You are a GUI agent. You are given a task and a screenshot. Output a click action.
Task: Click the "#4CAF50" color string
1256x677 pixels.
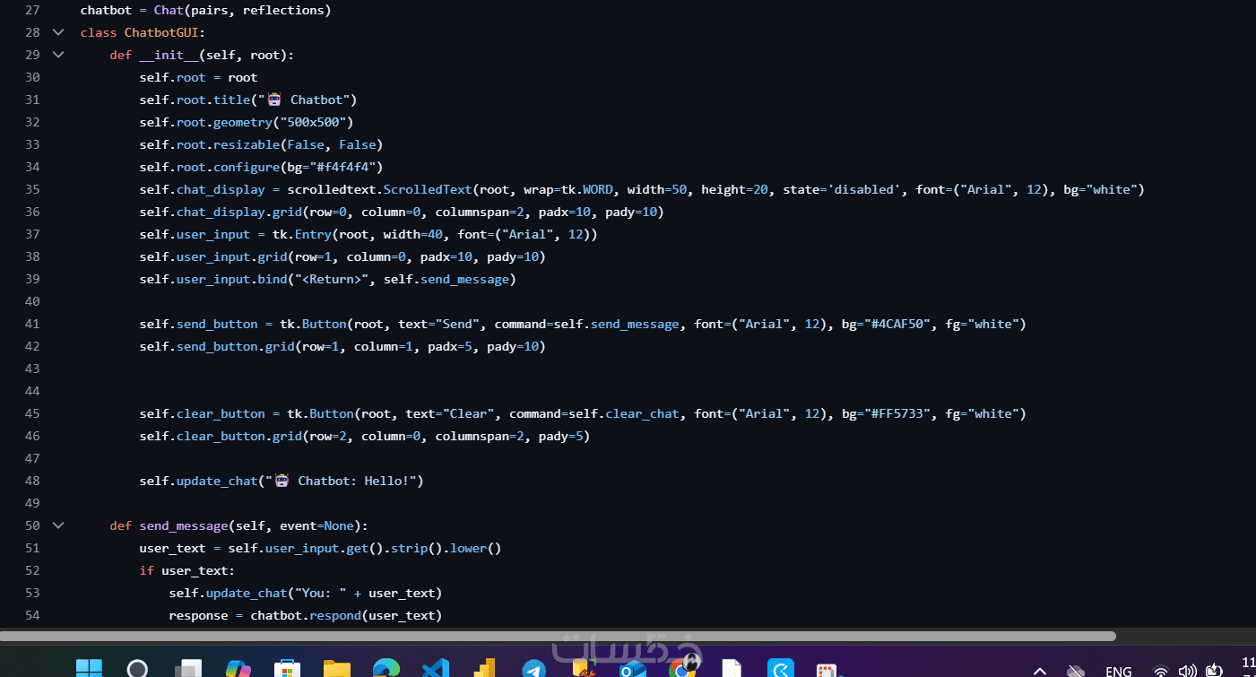tap(897, 324)
